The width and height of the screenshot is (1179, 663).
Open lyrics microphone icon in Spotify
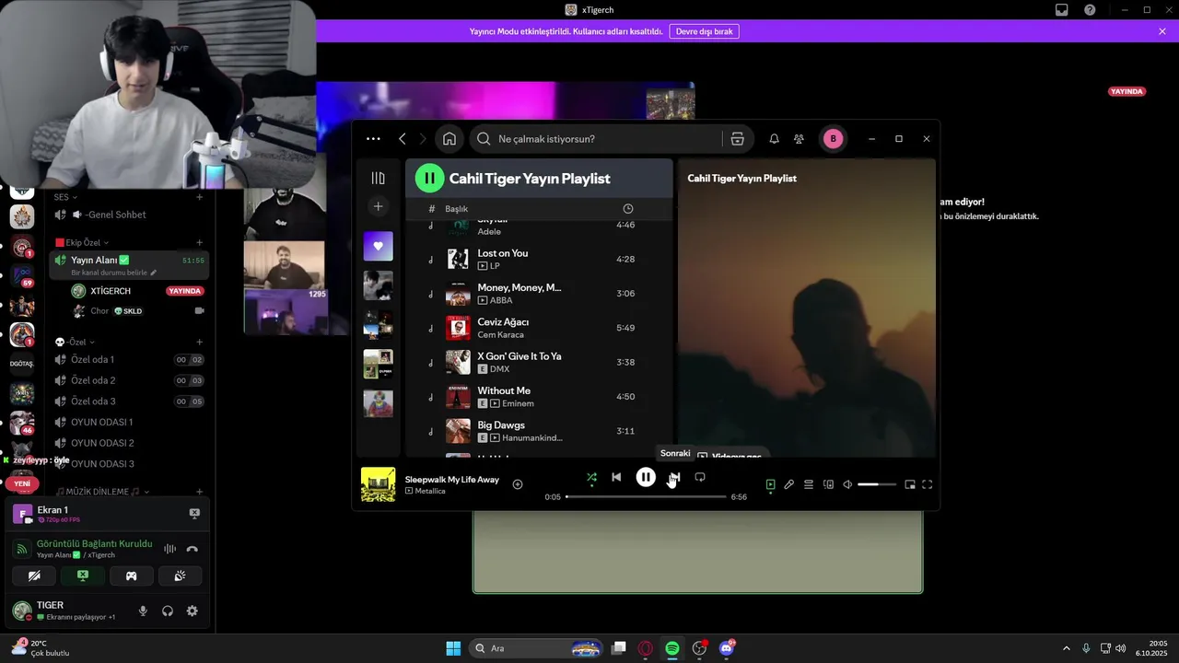click(x=789, y=484)
